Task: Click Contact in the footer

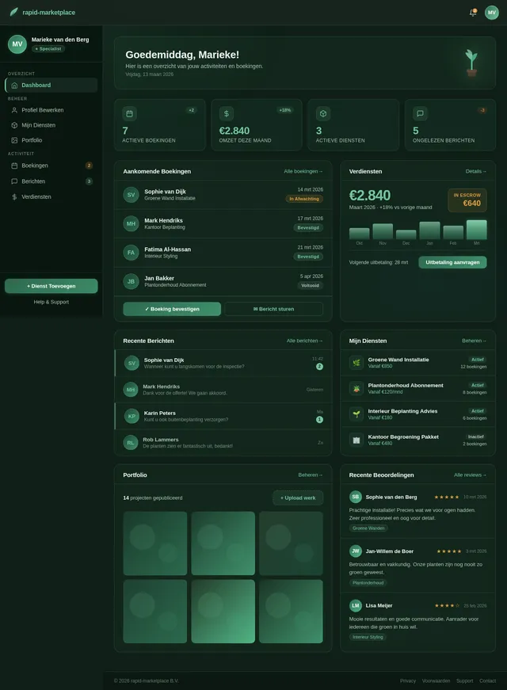Action: tap(488, 680)
